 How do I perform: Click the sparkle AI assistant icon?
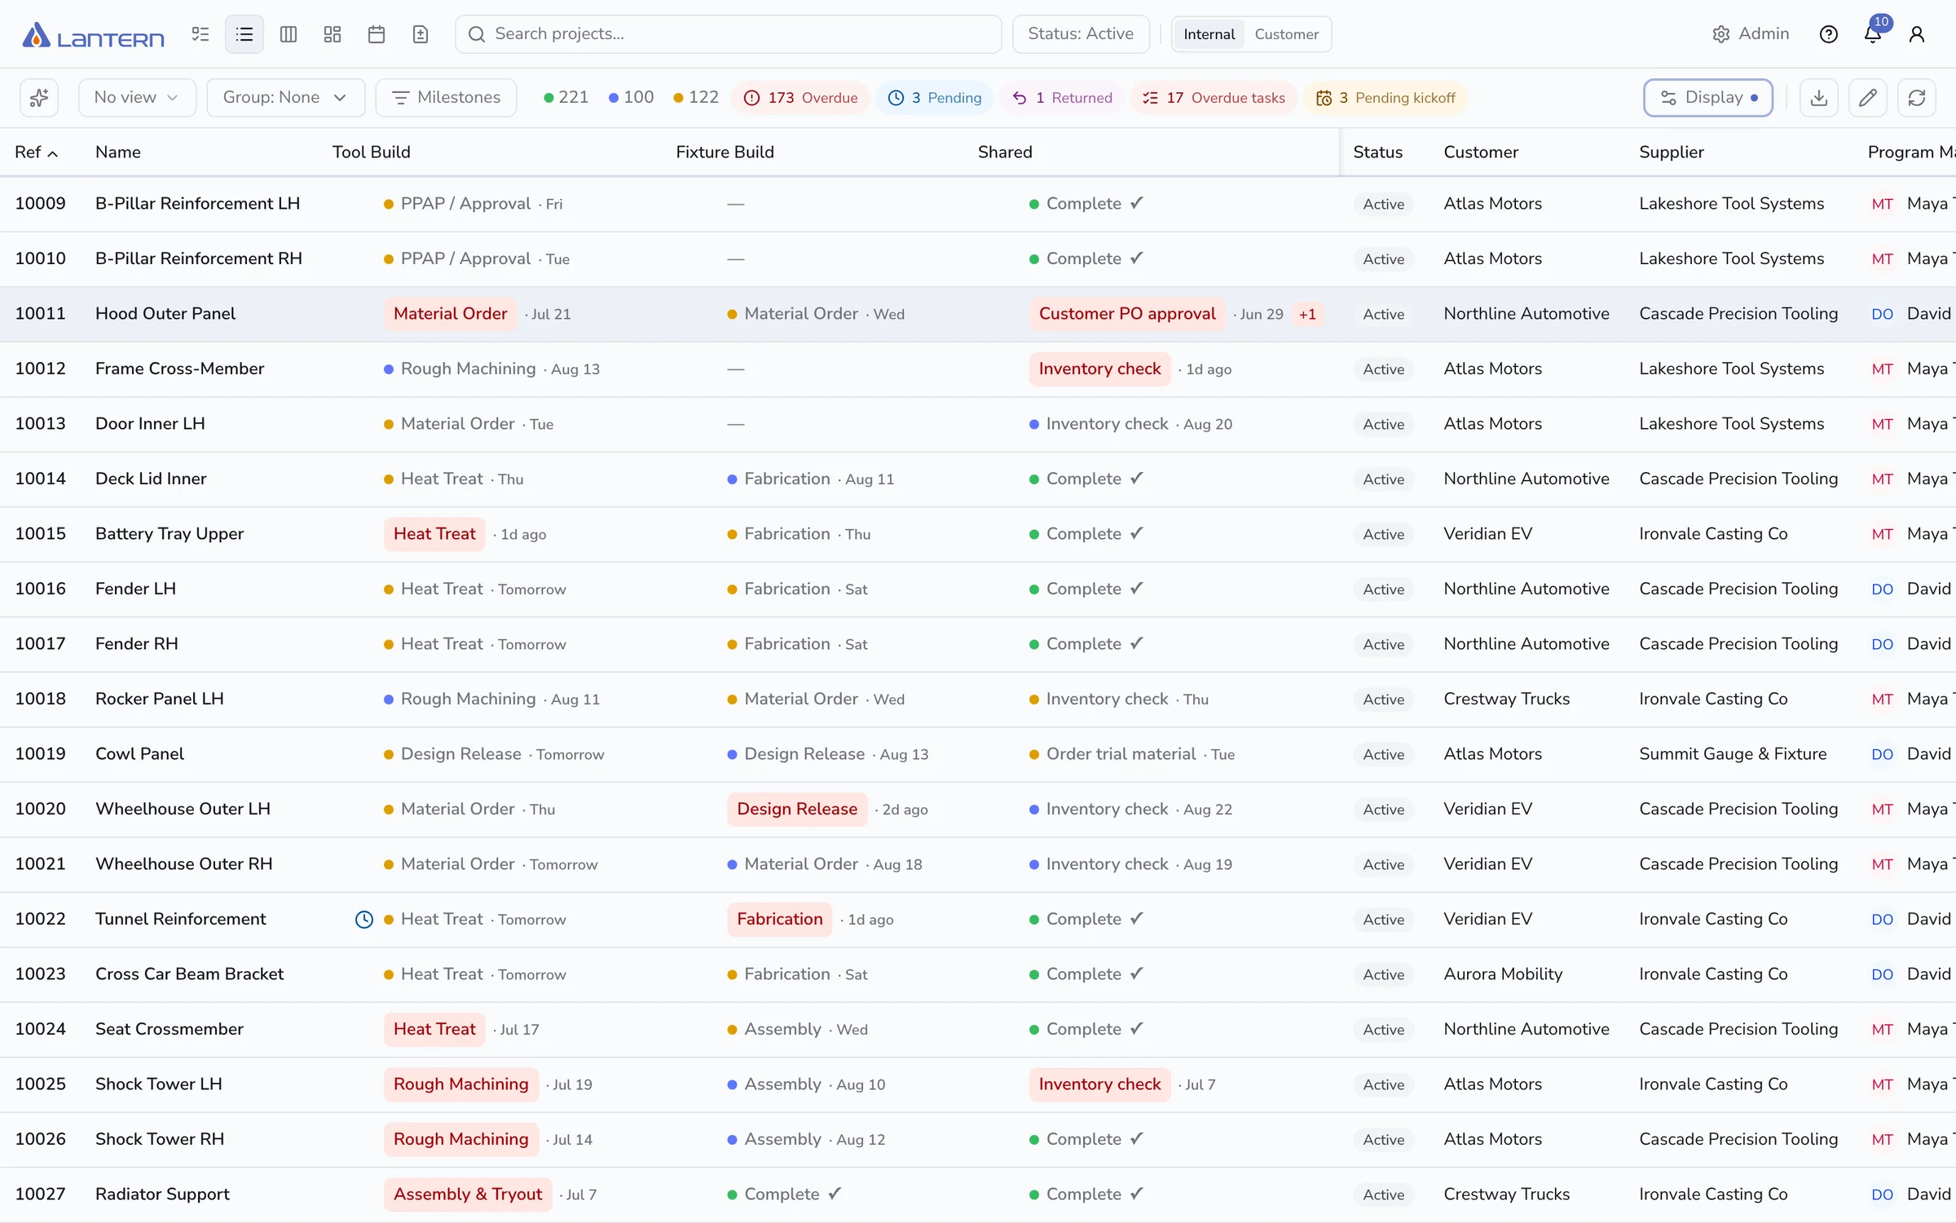click(x=39, y=98)
